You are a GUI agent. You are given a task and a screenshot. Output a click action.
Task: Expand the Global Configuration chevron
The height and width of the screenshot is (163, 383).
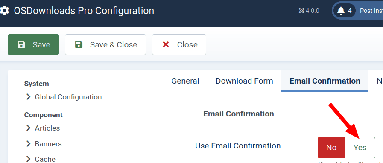tap(28, 97)
